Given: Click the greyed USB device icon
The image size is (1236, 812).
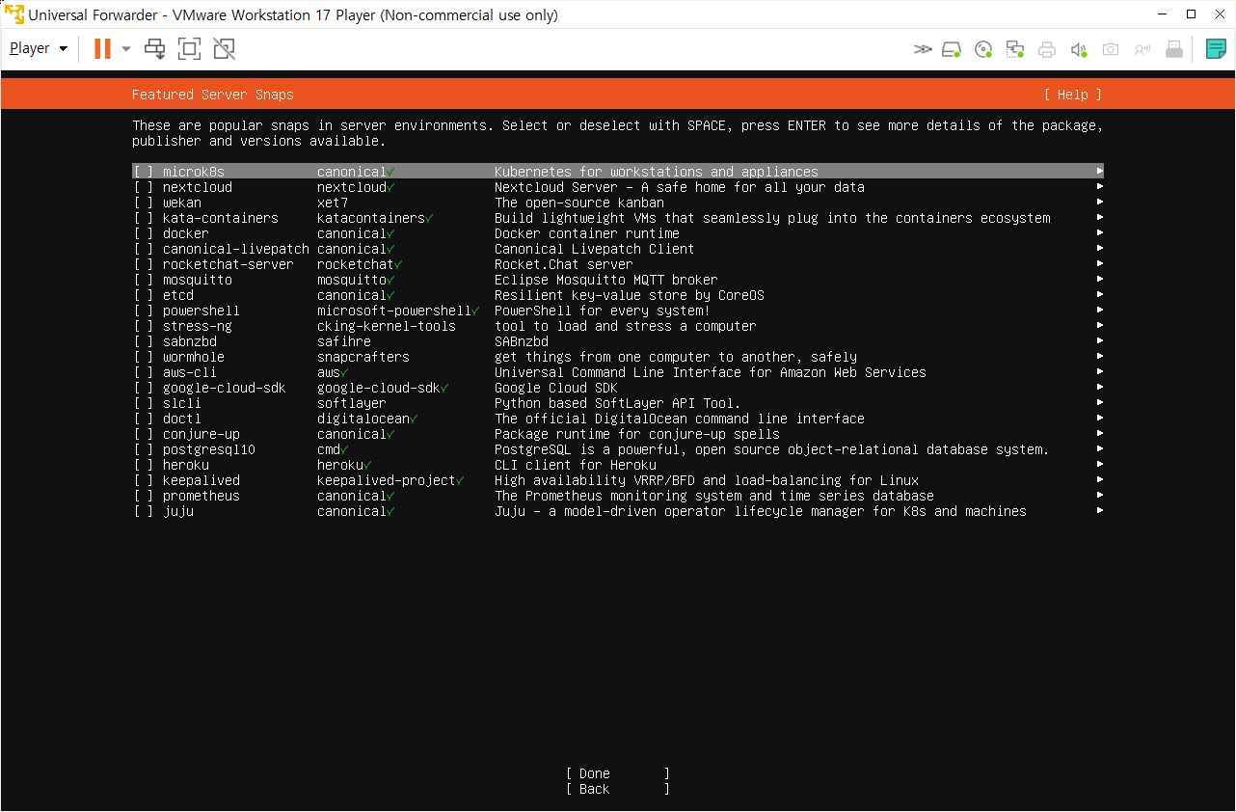Looking at the screenshot, I should (x=1174, y=49).
